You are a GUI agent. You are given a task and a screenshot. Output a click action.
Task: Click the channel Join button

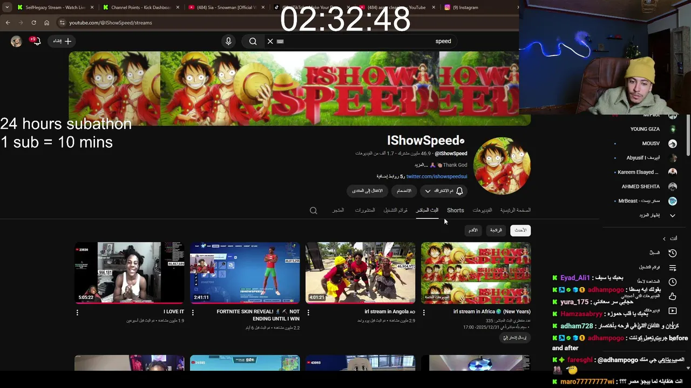point(404,191)
